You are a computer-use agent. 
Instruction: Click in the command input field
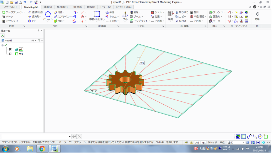pyautogui.click(x=35, y=137)
